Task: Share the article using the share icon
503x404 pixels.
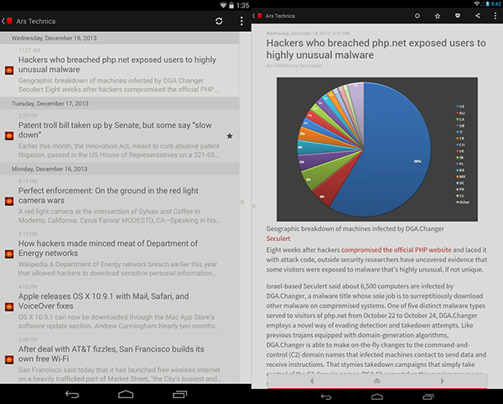Action: coord(478,16)
